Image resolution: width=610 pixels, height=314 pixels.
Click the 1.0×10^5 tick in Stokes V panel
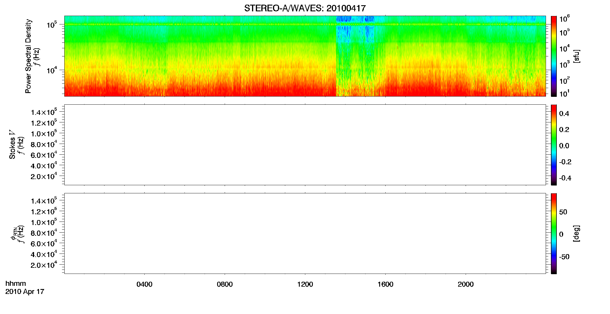(x=44, y=133)
